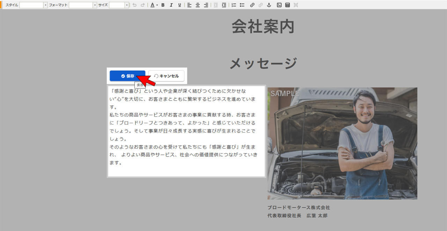Insert a numbered list
Screen dimensions: 447x231
234,5
